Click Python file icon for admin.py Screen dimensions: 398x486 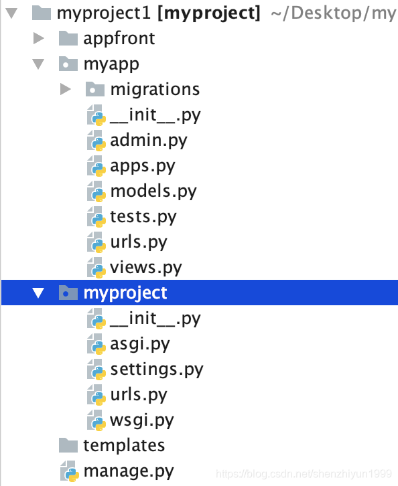(x=96, y=141)
